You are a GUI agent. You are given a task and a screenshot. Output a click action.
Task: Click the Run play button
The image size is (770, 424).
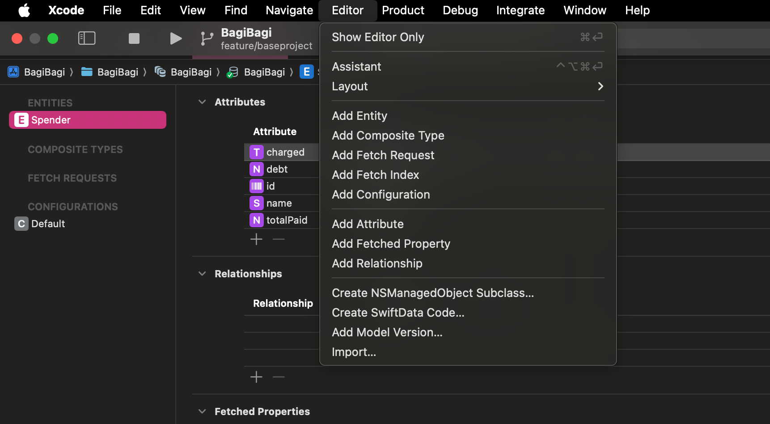pos(176,38)
